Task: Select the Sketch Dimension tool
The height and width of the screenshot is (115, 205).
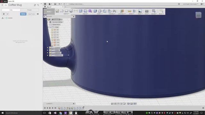Action: tap(76, 11)
